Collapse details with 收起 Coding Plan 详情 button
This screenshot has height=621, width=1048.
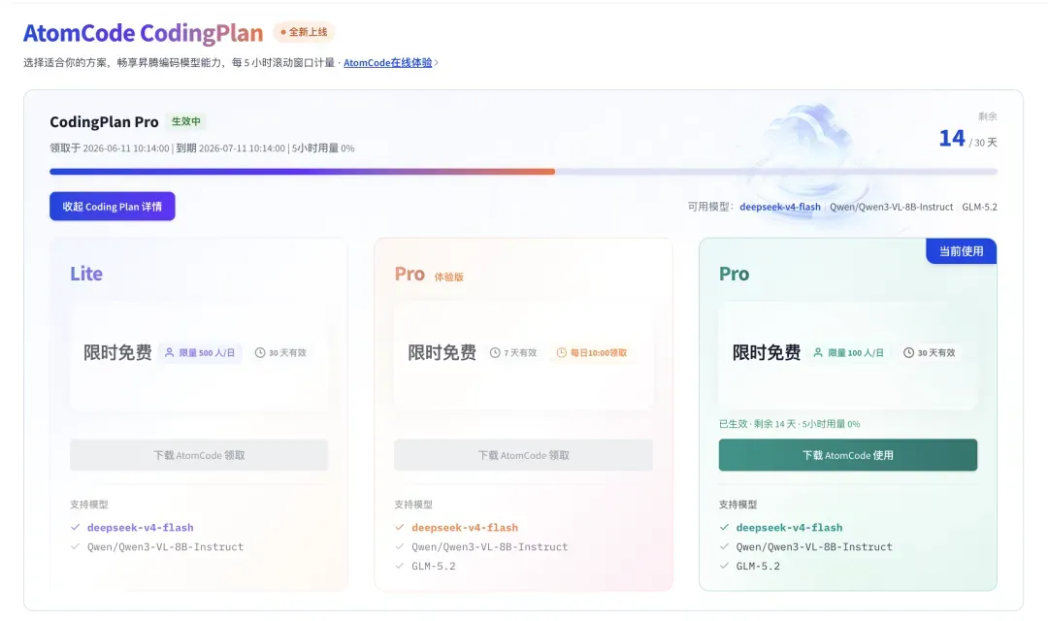tap(113, 206)
